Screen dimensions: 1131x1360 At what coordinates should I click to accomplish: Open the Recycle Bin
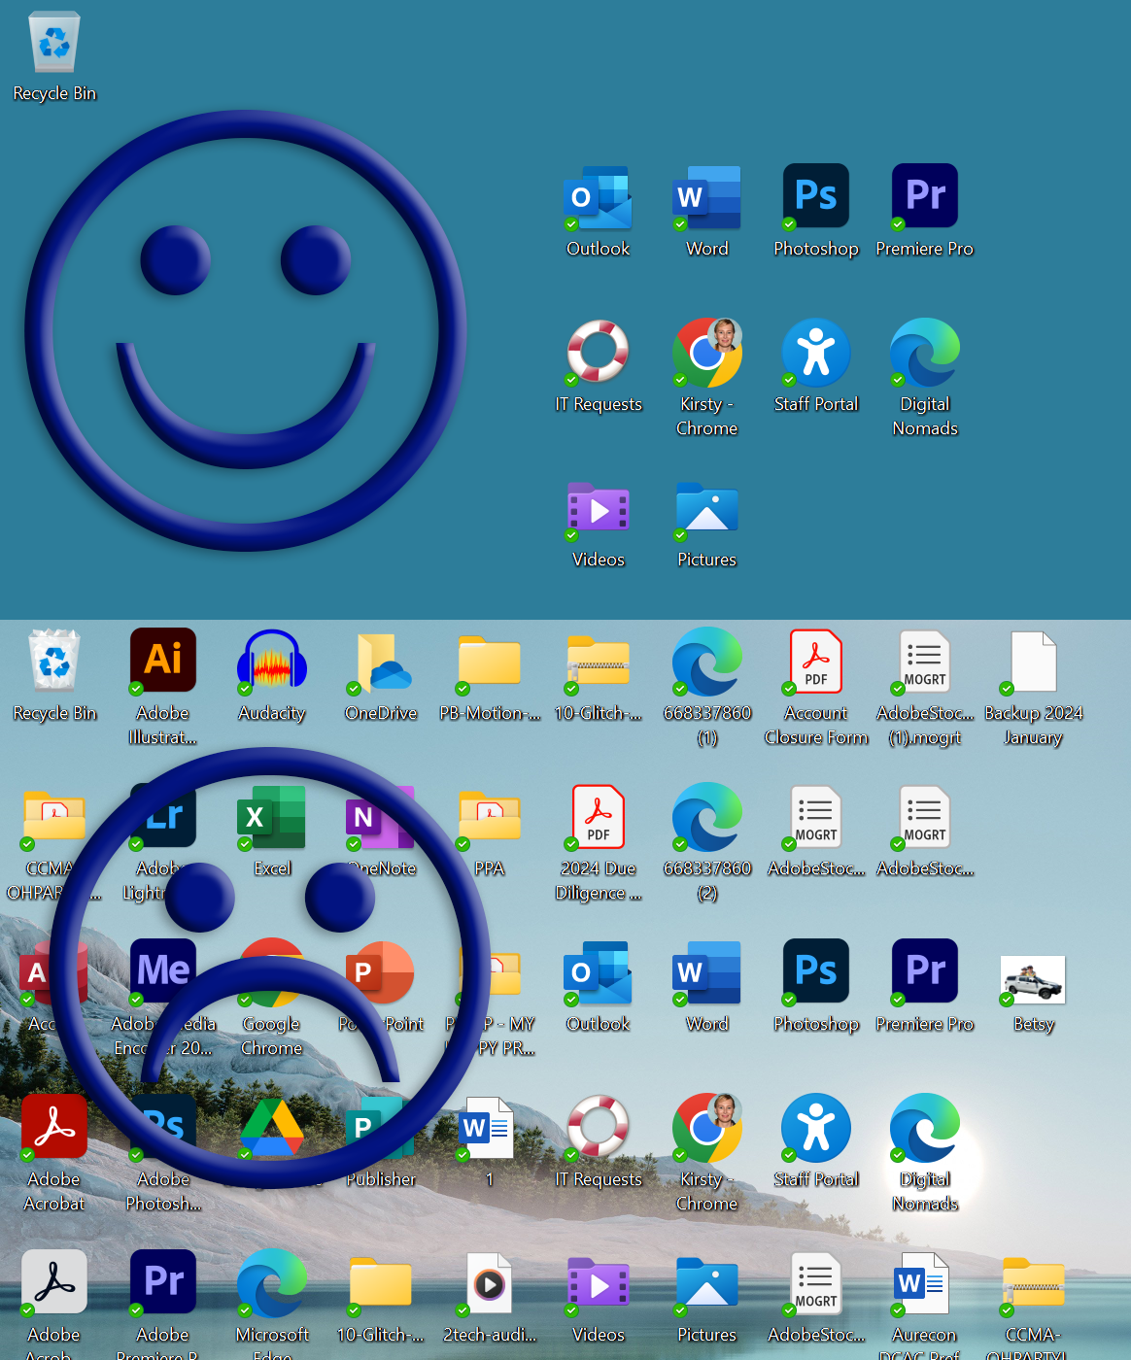pos(53,44)
